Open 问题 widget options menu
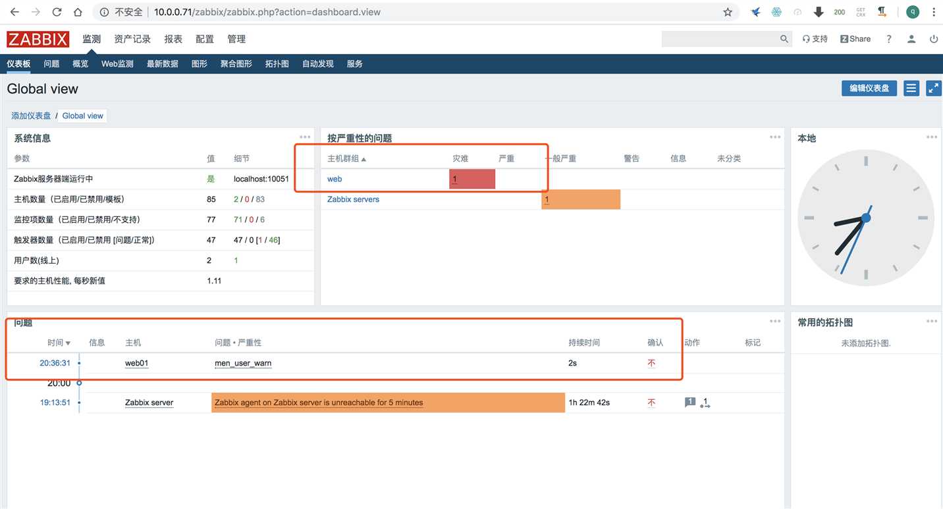The height and width of the screenshot is (509, 943). coord(775,321)
